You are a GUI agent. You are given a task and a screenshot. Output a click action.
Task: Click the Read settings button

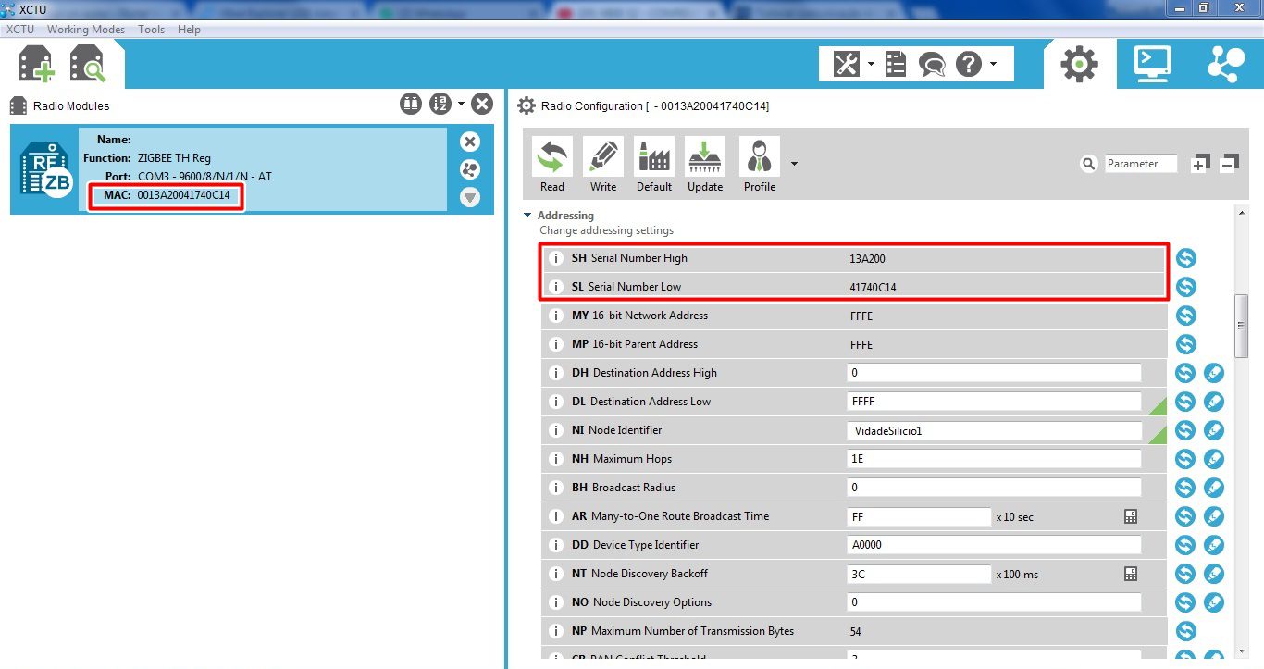tap(552, 166)
